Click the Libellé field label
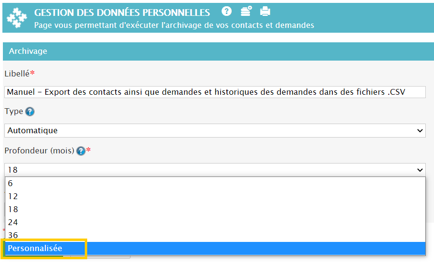The image size is (434, 265). (x=17, y=74)
